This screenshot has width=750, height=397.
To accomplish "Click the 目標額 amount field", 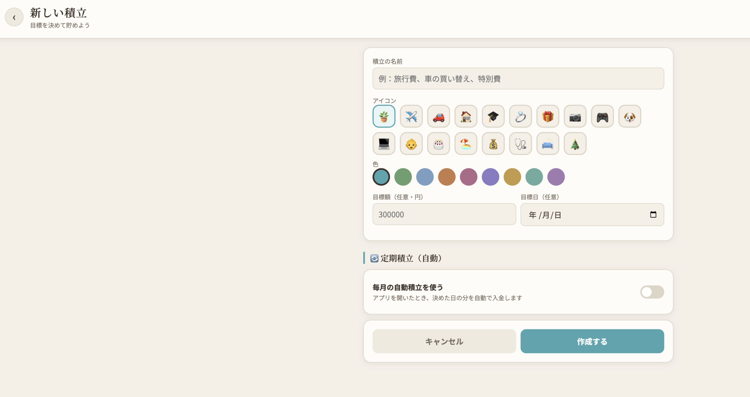I will pyautogui.click(x=444, y=214).
